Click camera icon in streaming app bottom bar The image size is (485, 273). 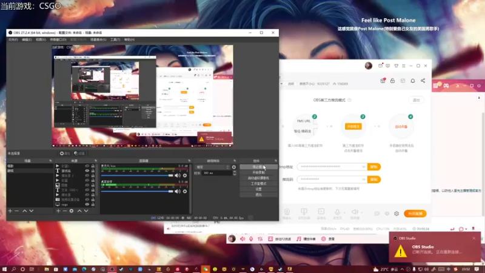tap(287, 212)
